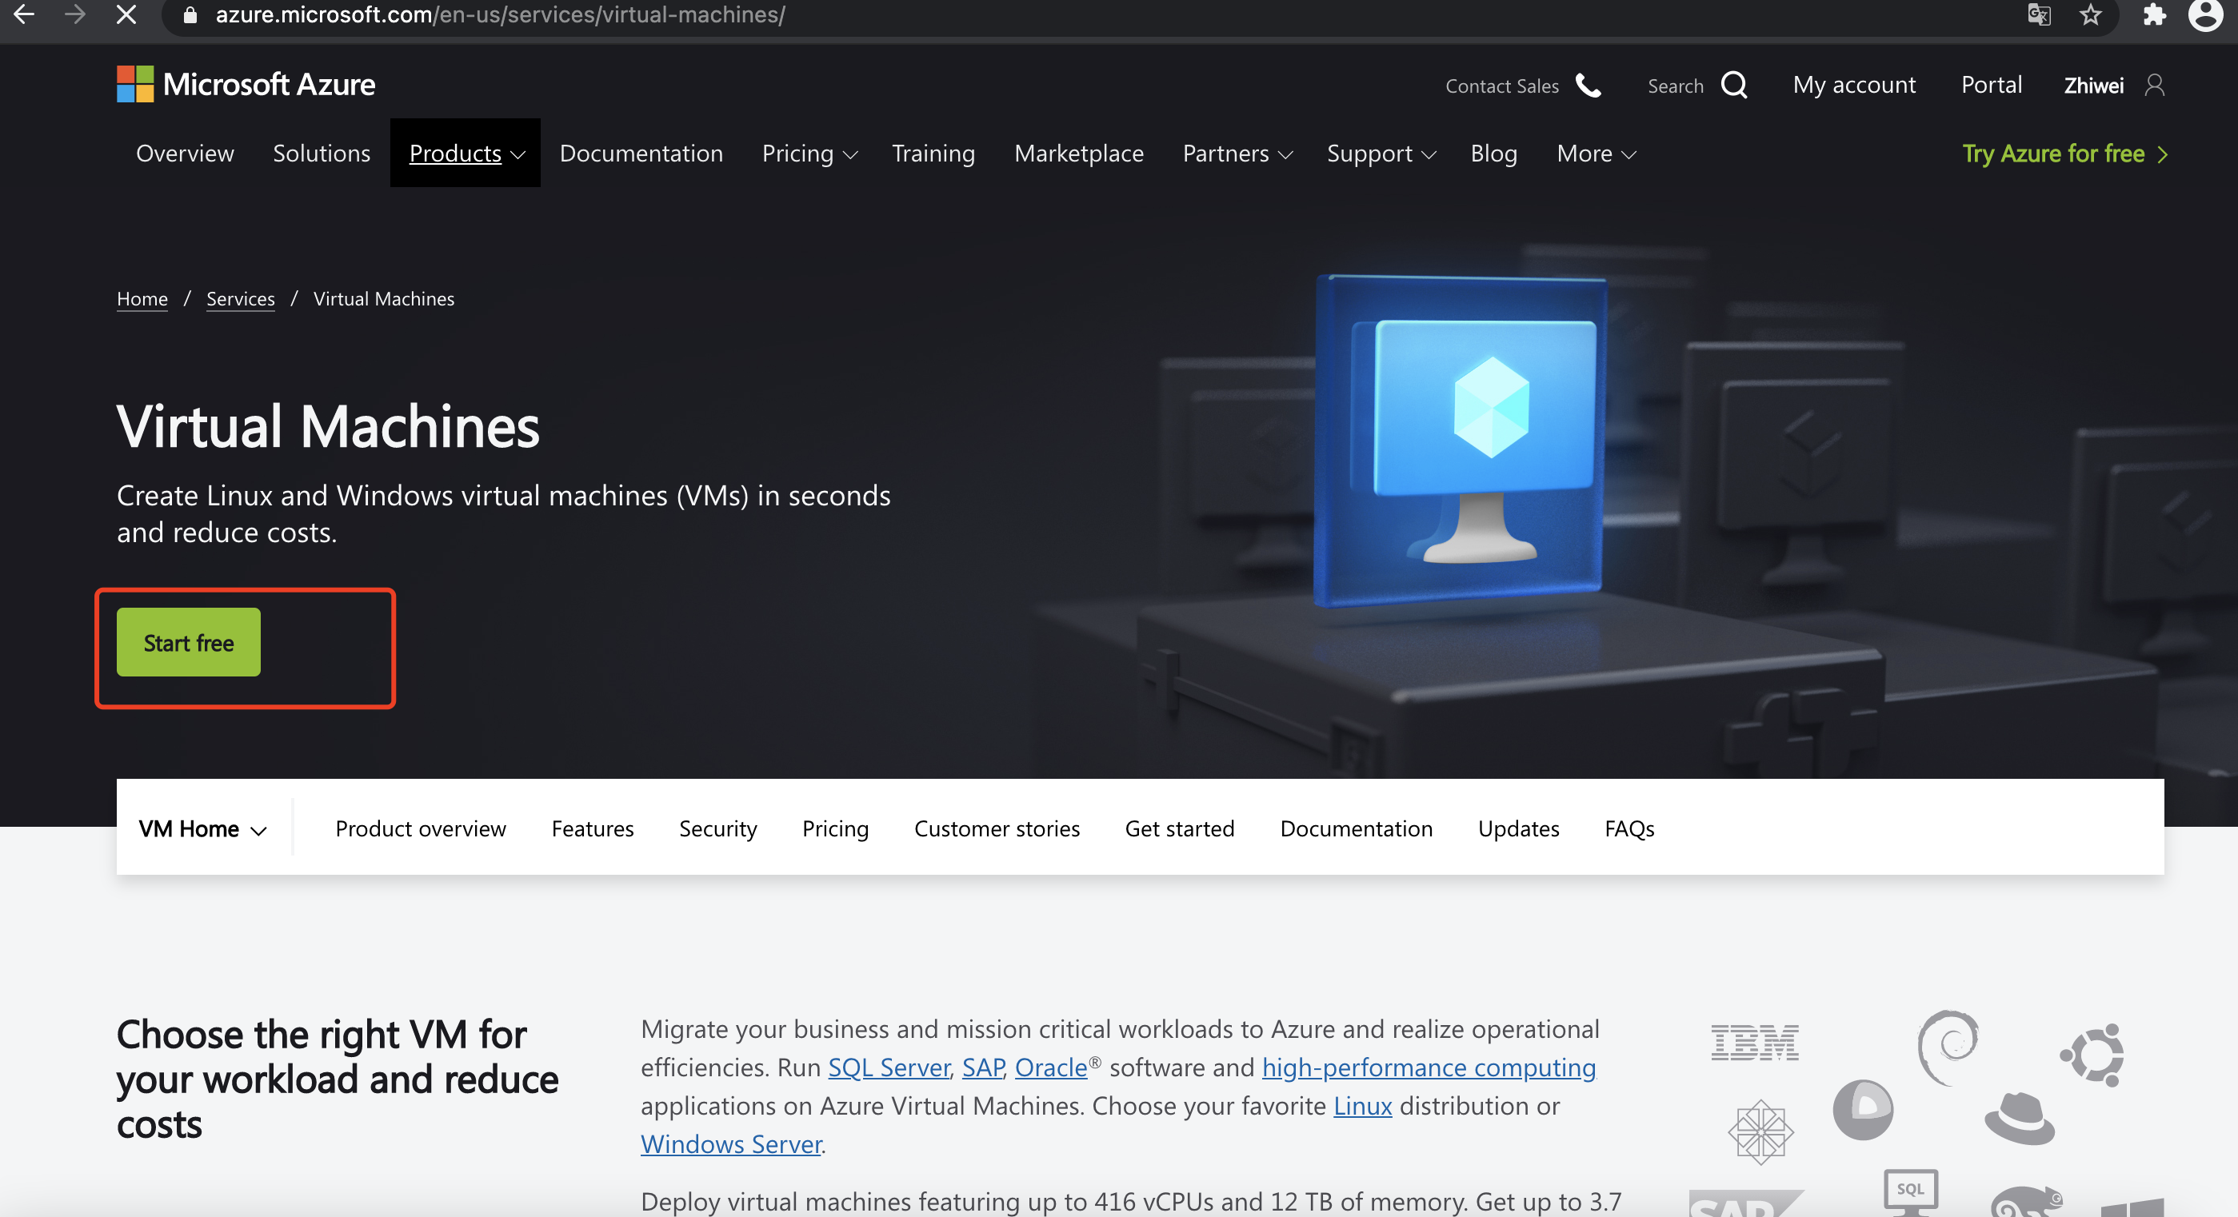Switch to the Security tab
Screen dimensions: 2238x1217
[x=717, y=828]
